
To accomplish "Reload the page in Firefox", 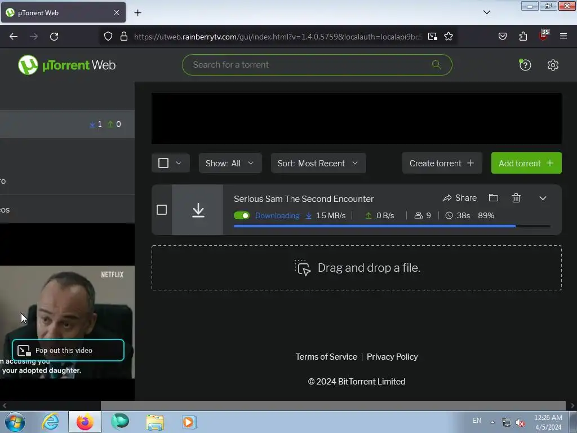I will pos(54,37).
